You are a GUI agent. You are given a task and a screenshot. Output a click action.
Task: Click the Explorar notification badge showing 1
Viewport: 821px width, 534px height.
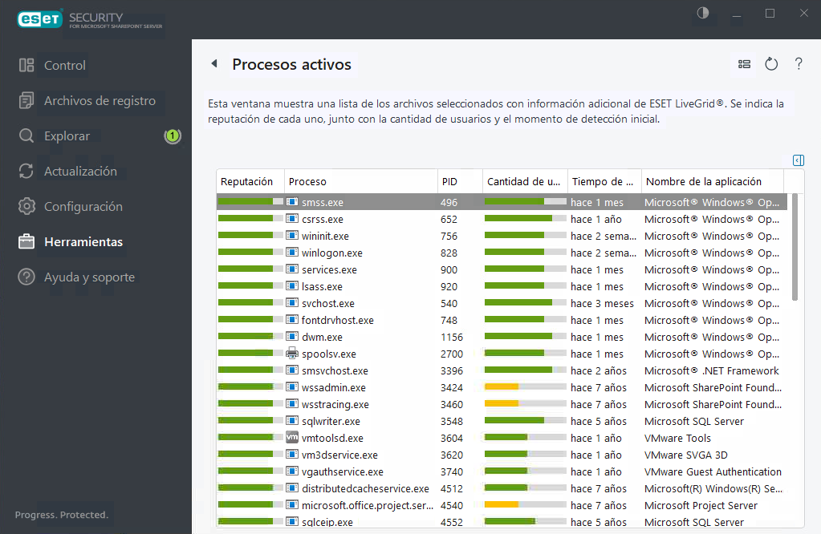click(x=173, y=136)
